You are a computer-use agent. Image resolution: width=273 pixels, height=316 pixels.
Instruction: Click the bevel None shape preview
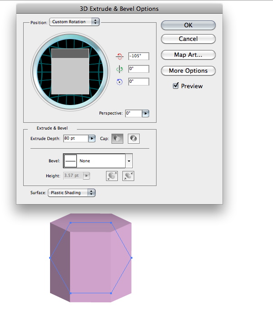pyautogui.click(x=71, y=161)
